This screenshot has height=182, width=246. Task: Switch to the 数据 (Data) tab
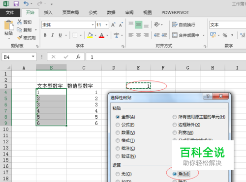[x=111, y=13]
